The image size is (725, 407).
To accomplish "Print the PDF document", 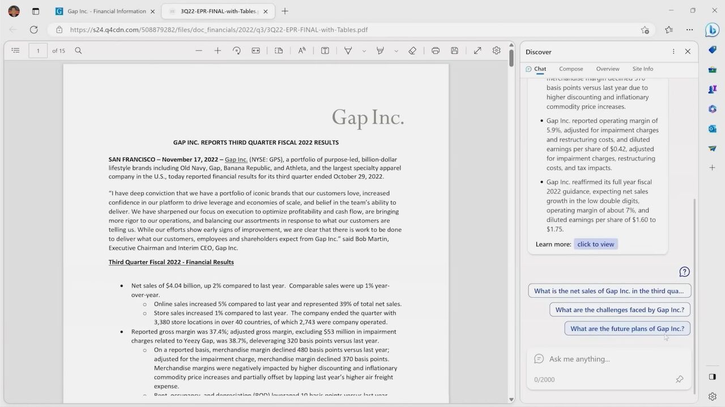I will click(436, 50).
